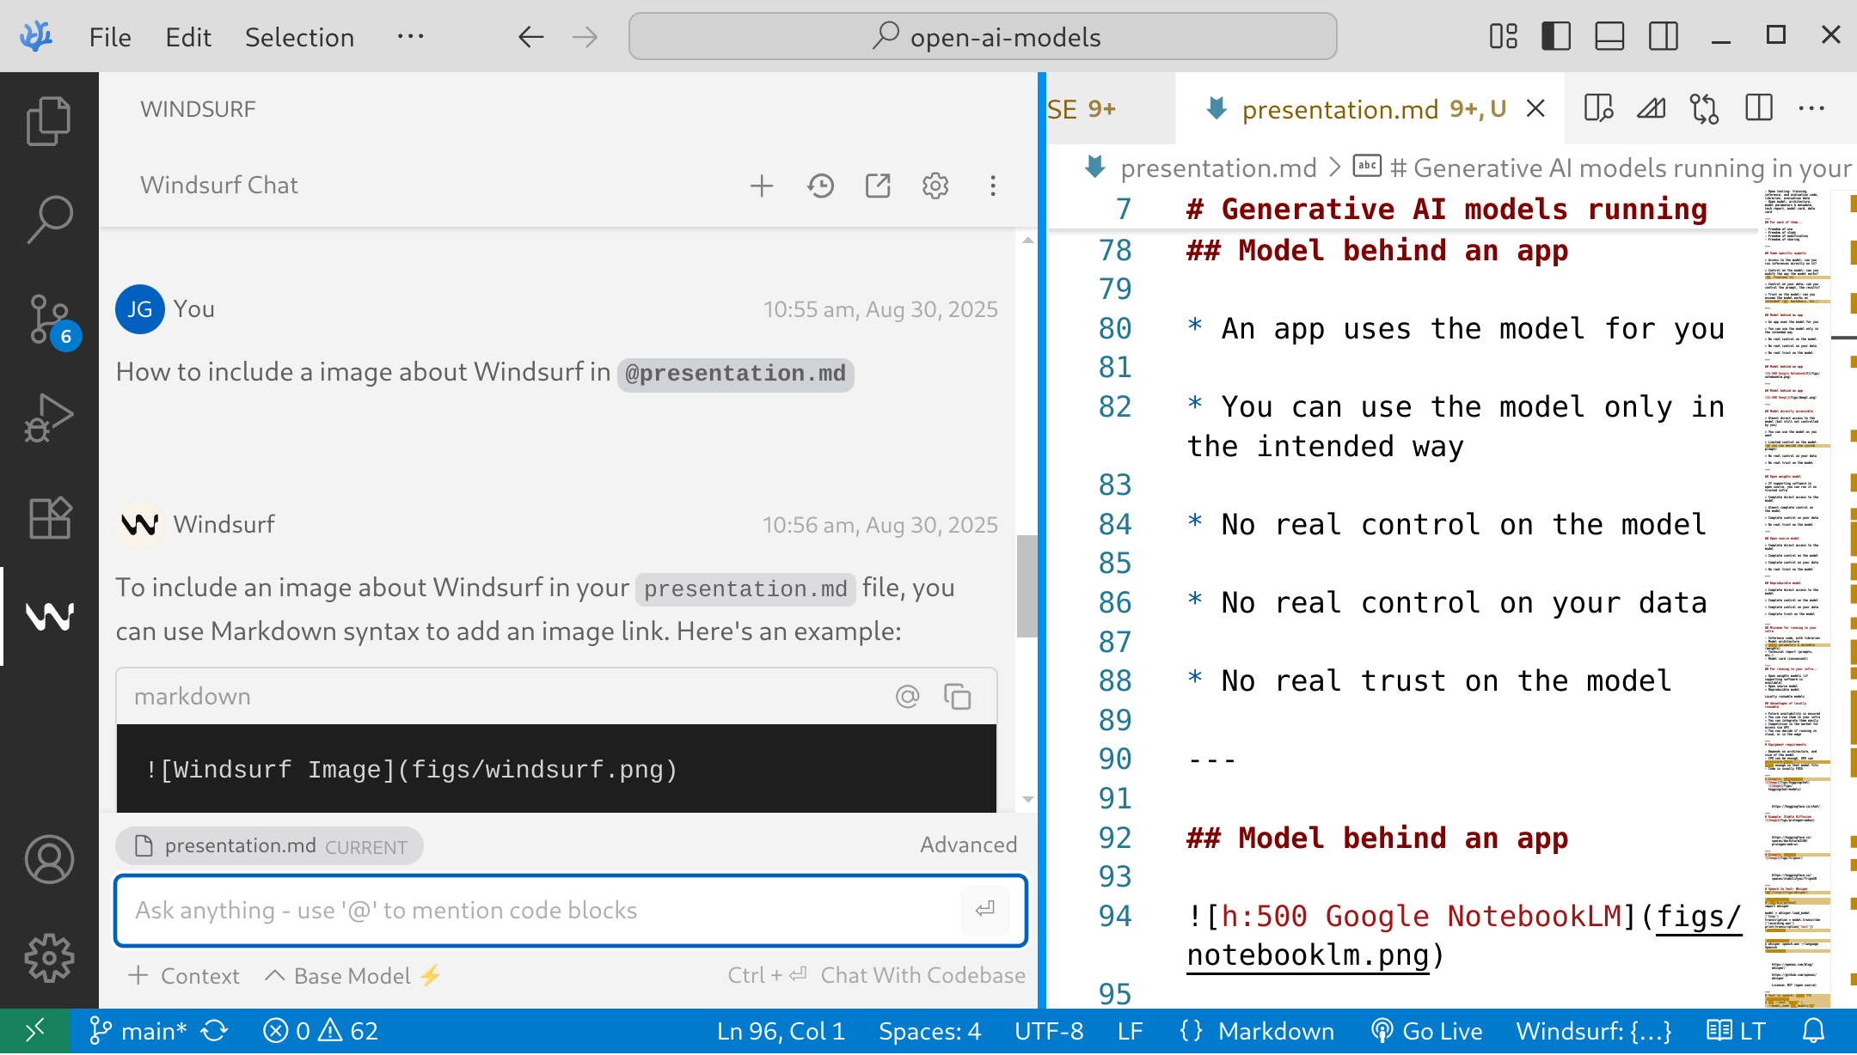Image resolution: width=1857 pixels, height=1055 pixels.
Task: Open the Selection menu
Action: [x=299, y=37]
